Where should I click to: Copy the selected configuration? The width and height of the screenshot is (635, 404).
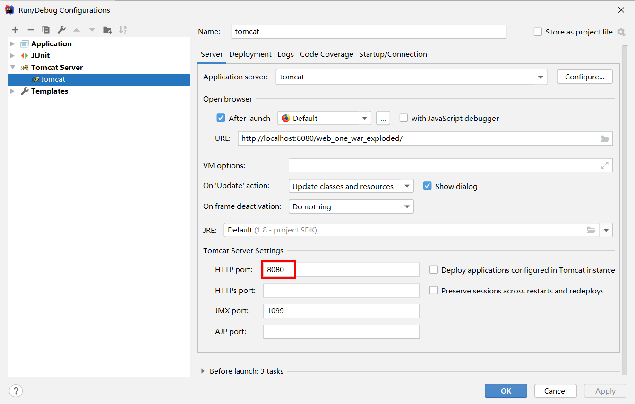(46, 30)
